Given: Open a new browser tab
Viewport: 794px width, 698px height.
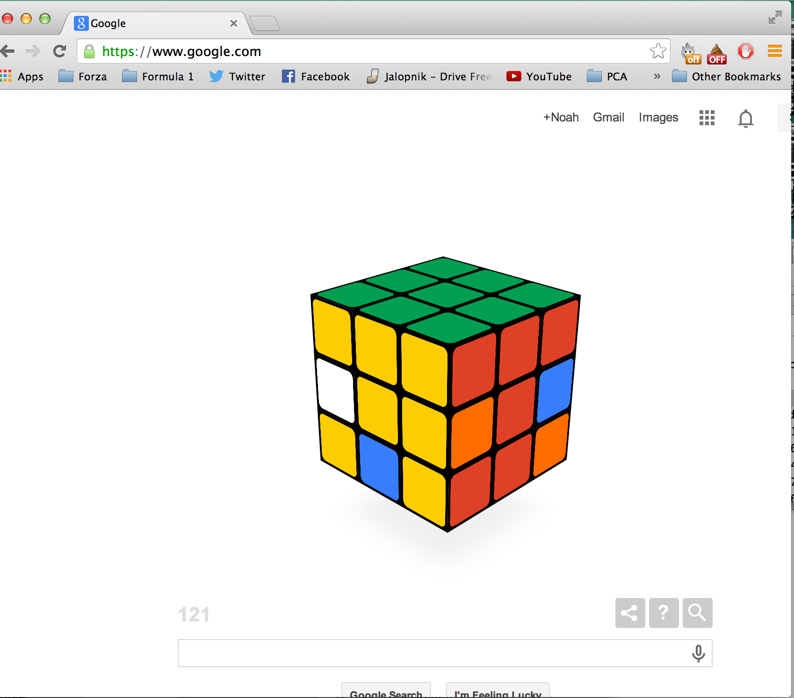Looking at the screenshot, I should point(265,23).
